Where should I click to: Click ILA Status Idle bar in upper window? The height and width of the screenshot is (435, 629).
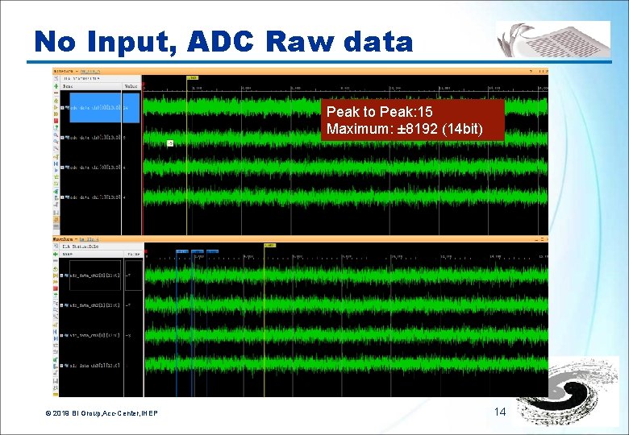click(x=100, y=78)
